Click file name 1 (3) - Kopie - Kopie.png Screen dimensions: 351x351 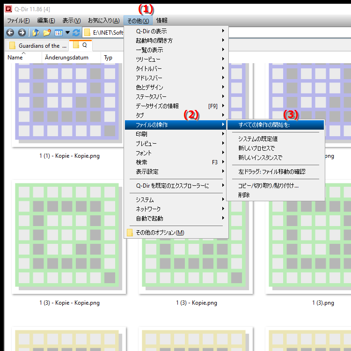(69, 303)
